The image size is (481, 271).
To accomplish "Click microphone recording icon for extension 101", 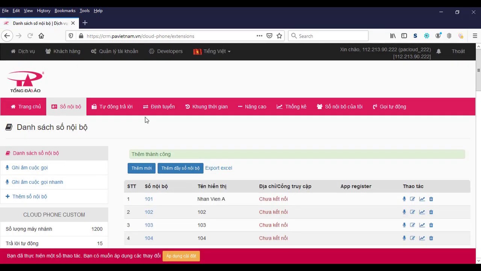I will [404, 199].
